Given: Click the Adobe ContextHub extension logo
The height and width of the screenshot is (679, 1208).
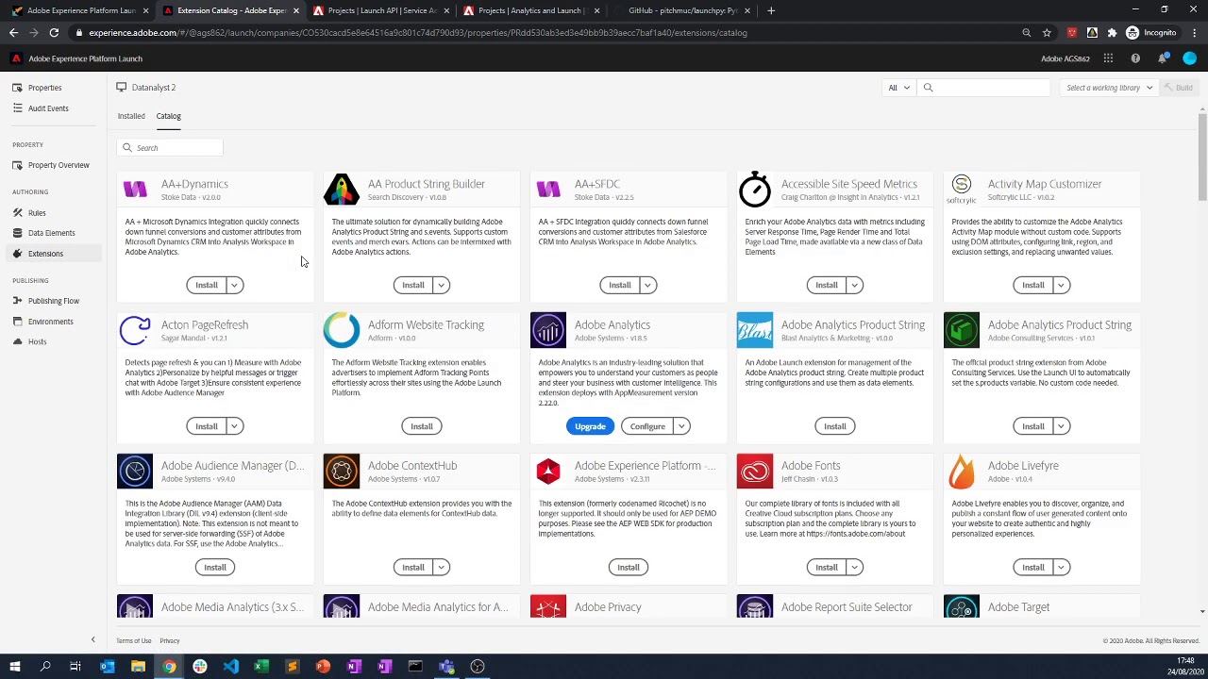Looking at the screenshot, I should [342, 472].
